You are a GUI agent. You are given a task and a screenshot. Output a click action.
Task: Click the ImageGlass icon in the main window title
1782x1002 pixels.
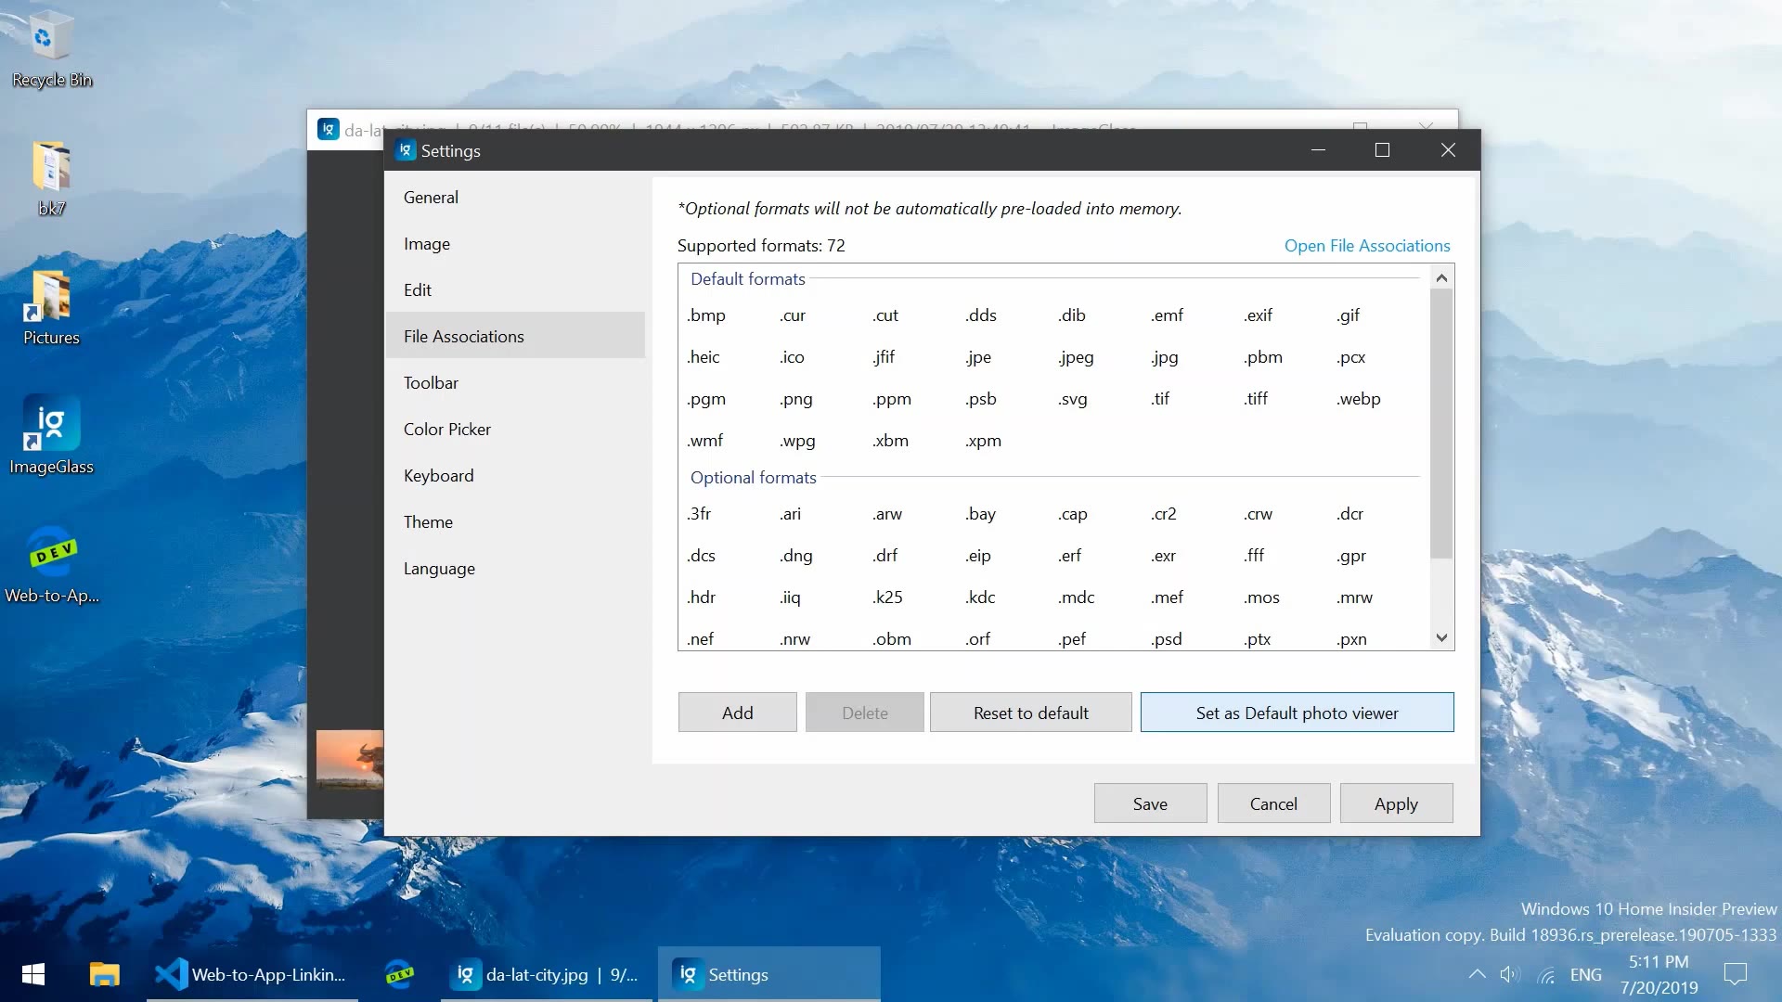(x=329, y=129)
